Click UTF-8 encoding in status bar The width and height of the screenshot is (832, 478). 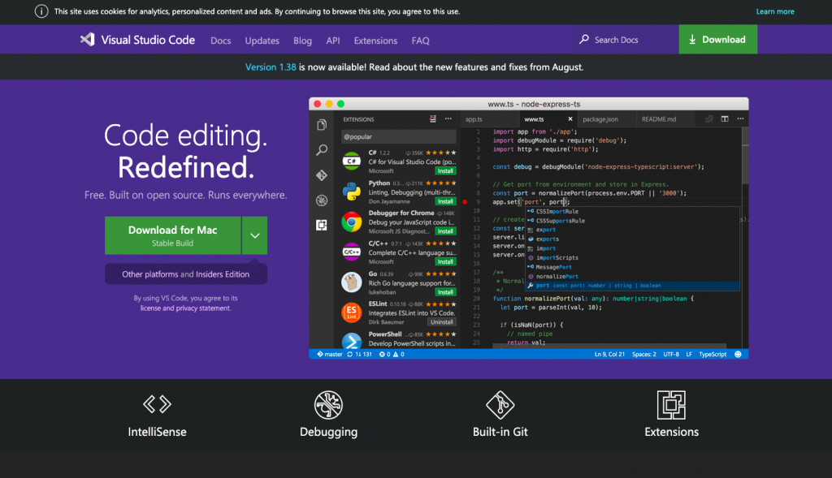pos(670,354)
